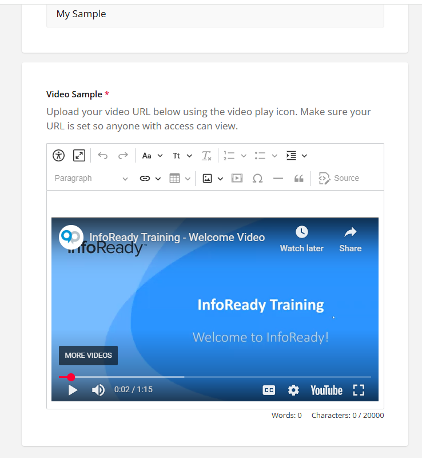Expand numbered list style options

point(244,156)
